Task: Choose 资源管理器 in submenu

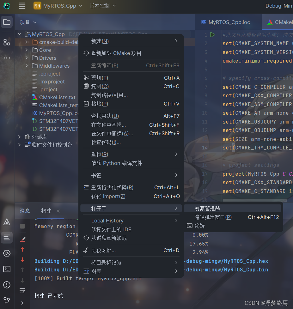Action: [232, 209]
